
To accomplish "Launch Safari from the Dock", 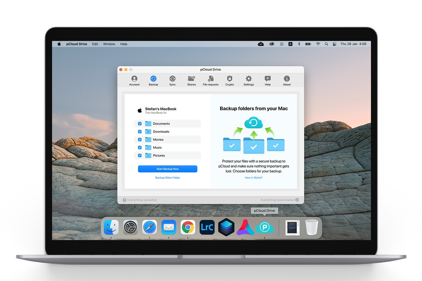I will tap(149, 227).
